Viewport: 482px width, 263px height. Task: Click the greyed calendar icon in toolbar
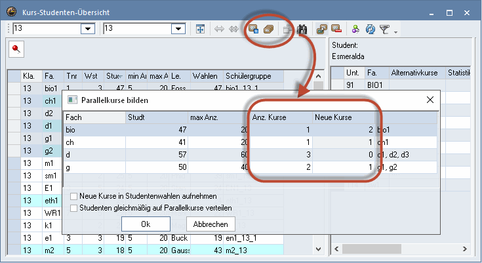pos(287,30)
